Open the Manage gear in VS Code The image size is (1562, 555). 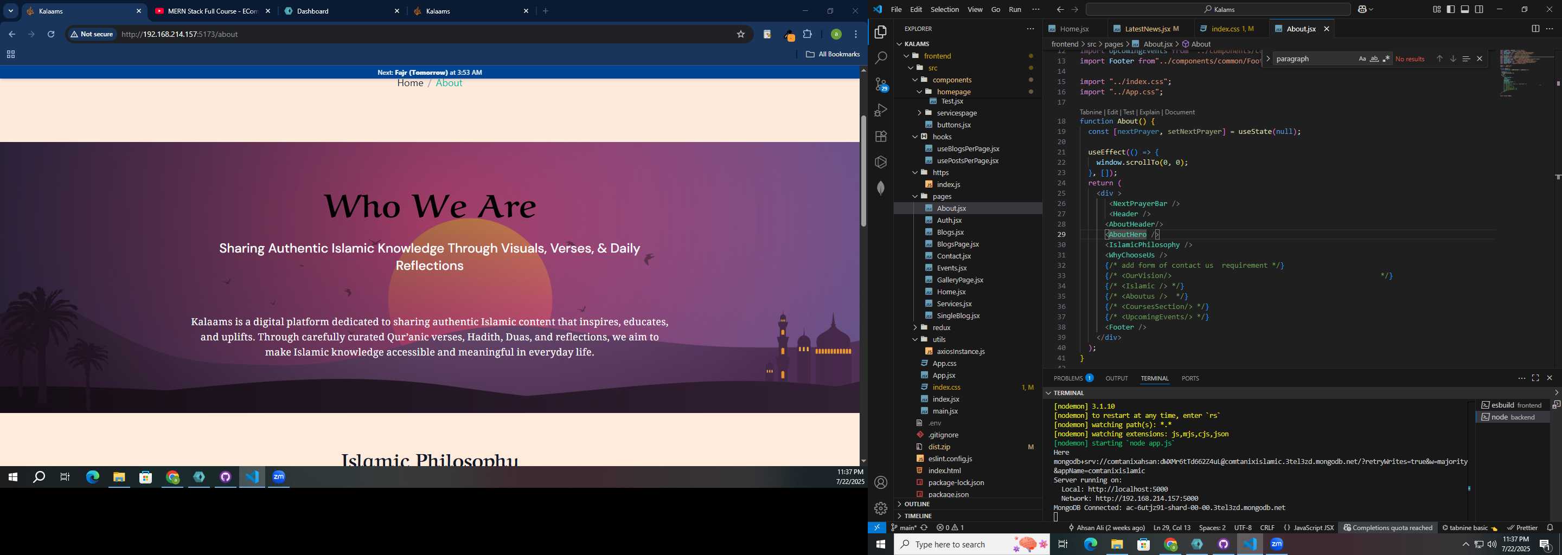click(880, 508)
